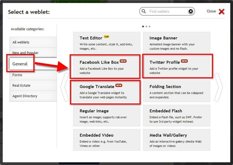Choose the Image Banner weblet
This screenshot has height=165, width=233.
(x=176, y=42)
